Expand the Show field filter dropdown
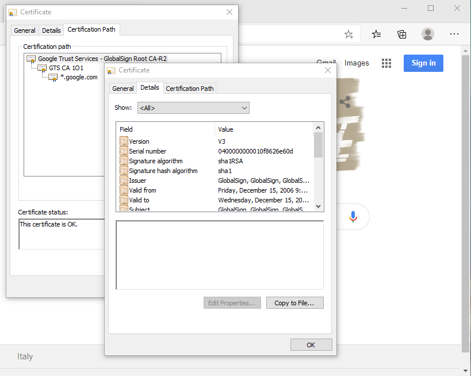Screen dimensions: 471x376 coord(193,108)
